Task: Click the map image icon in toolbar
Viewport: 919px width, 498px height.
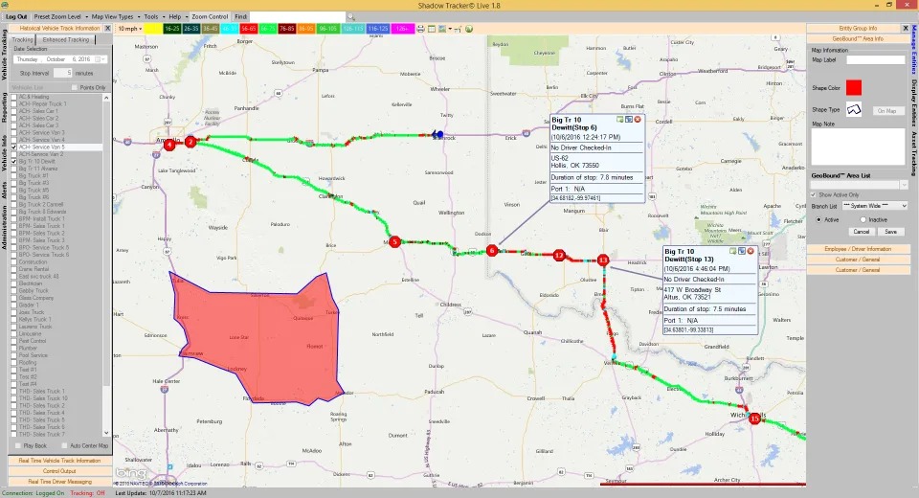Action: tap(442, 29)
